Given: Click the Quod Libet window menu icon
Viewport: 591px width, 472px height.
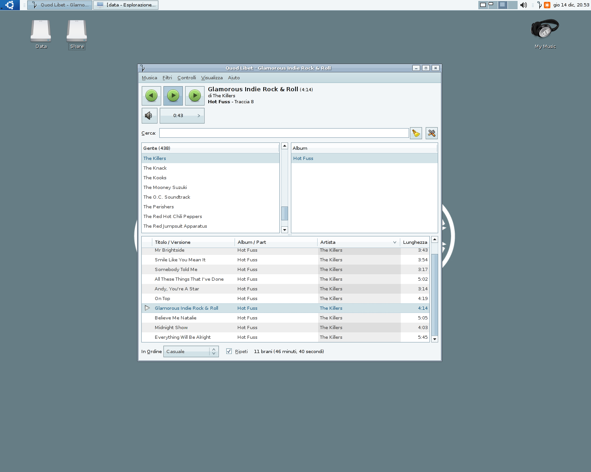Looking at the screenshot, I should click(x=143, y=68).
